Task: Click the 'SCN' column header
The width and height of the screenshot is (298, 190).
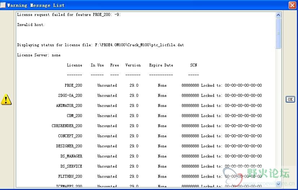Action: click(193, 65)
